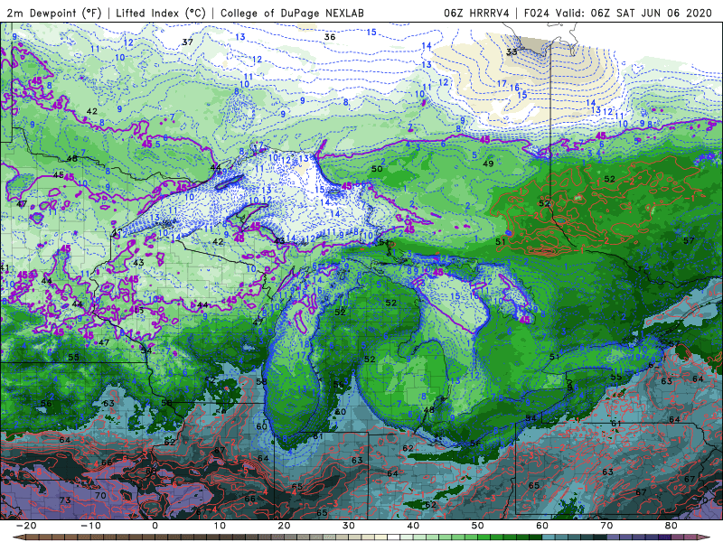Screen dimensions: 723x542
Task: Click the black '73' dewpoint value on the map
Action: click(x=65, y=500)
